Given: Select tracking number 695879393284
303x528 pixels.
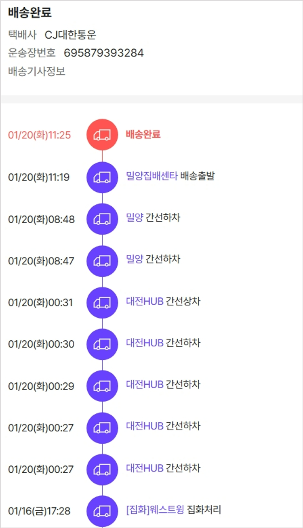Looking at the screenshot, I should click(x=104, y=53).
